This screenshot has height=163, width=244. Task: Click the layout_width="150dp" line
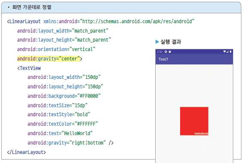(x=64, y=77)
